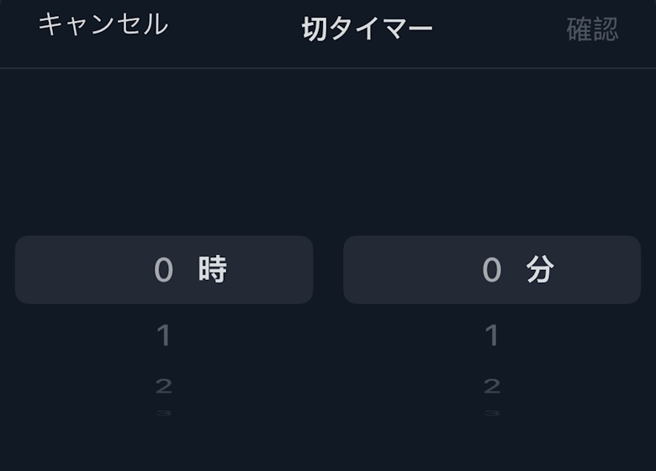656x471 pixels.
Task: Click the 0 digit beside 分
Action: click(492, 270)
